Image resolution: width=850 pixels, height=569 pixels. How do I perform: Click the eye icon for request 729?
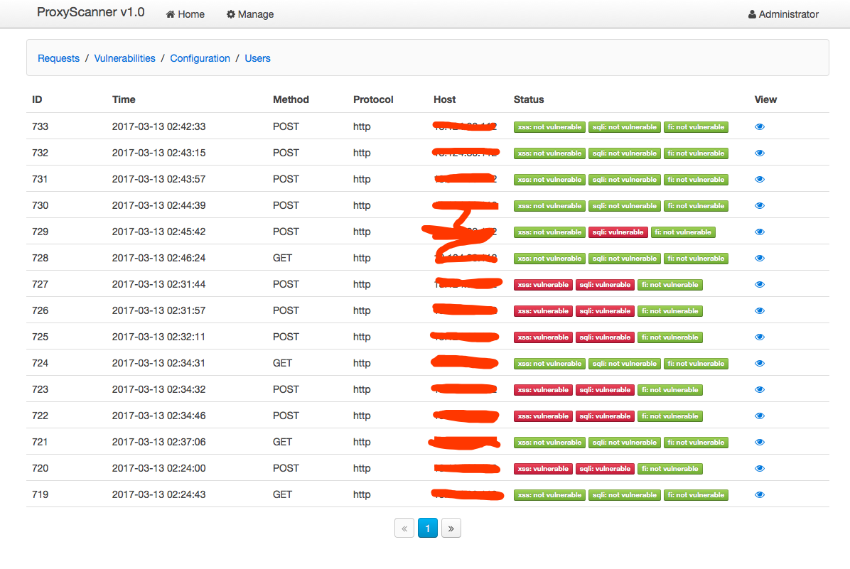[760, 232]
